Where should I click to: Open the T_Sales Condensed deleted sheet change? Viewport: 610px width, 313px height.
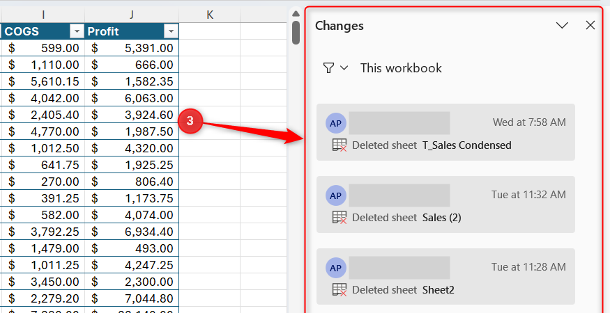446,132
